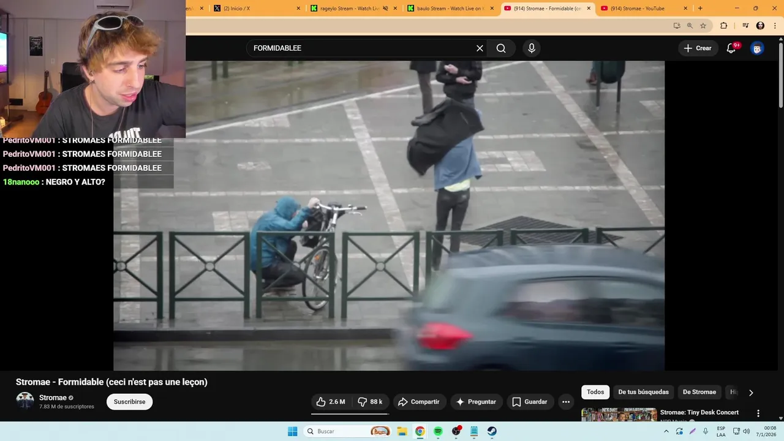The width and height of the screenshot is (784, 441).
Task: Click the Guardar button
Action: (x=530, y=402)
